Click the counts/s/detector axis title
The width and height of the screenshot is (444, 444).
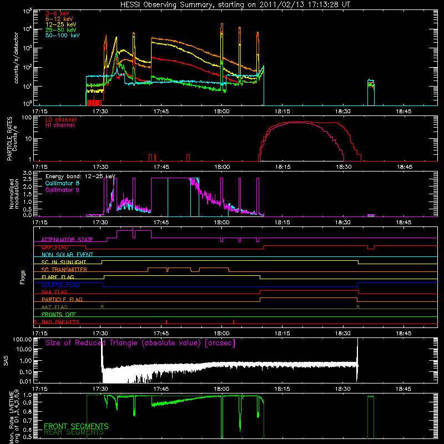[x=16, y=58]
